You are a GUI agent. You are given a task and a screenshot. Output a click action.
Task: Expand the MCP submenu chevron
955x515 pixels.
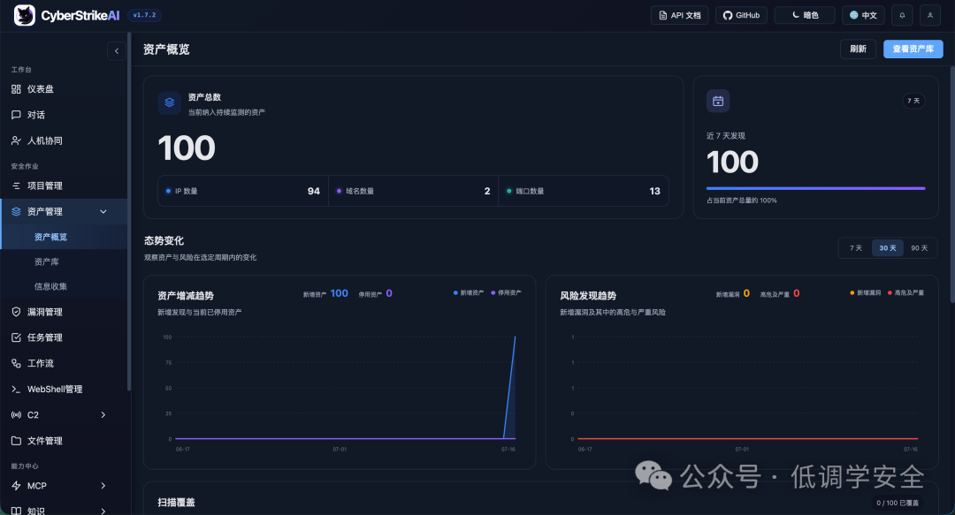pos(103,486)
